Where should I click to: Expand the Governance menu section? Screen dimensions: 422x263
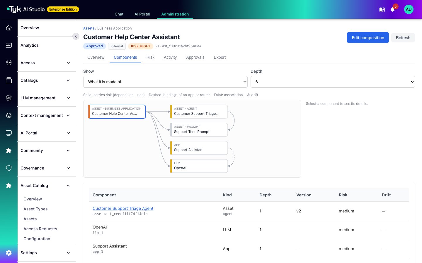[x=47, y=168]
